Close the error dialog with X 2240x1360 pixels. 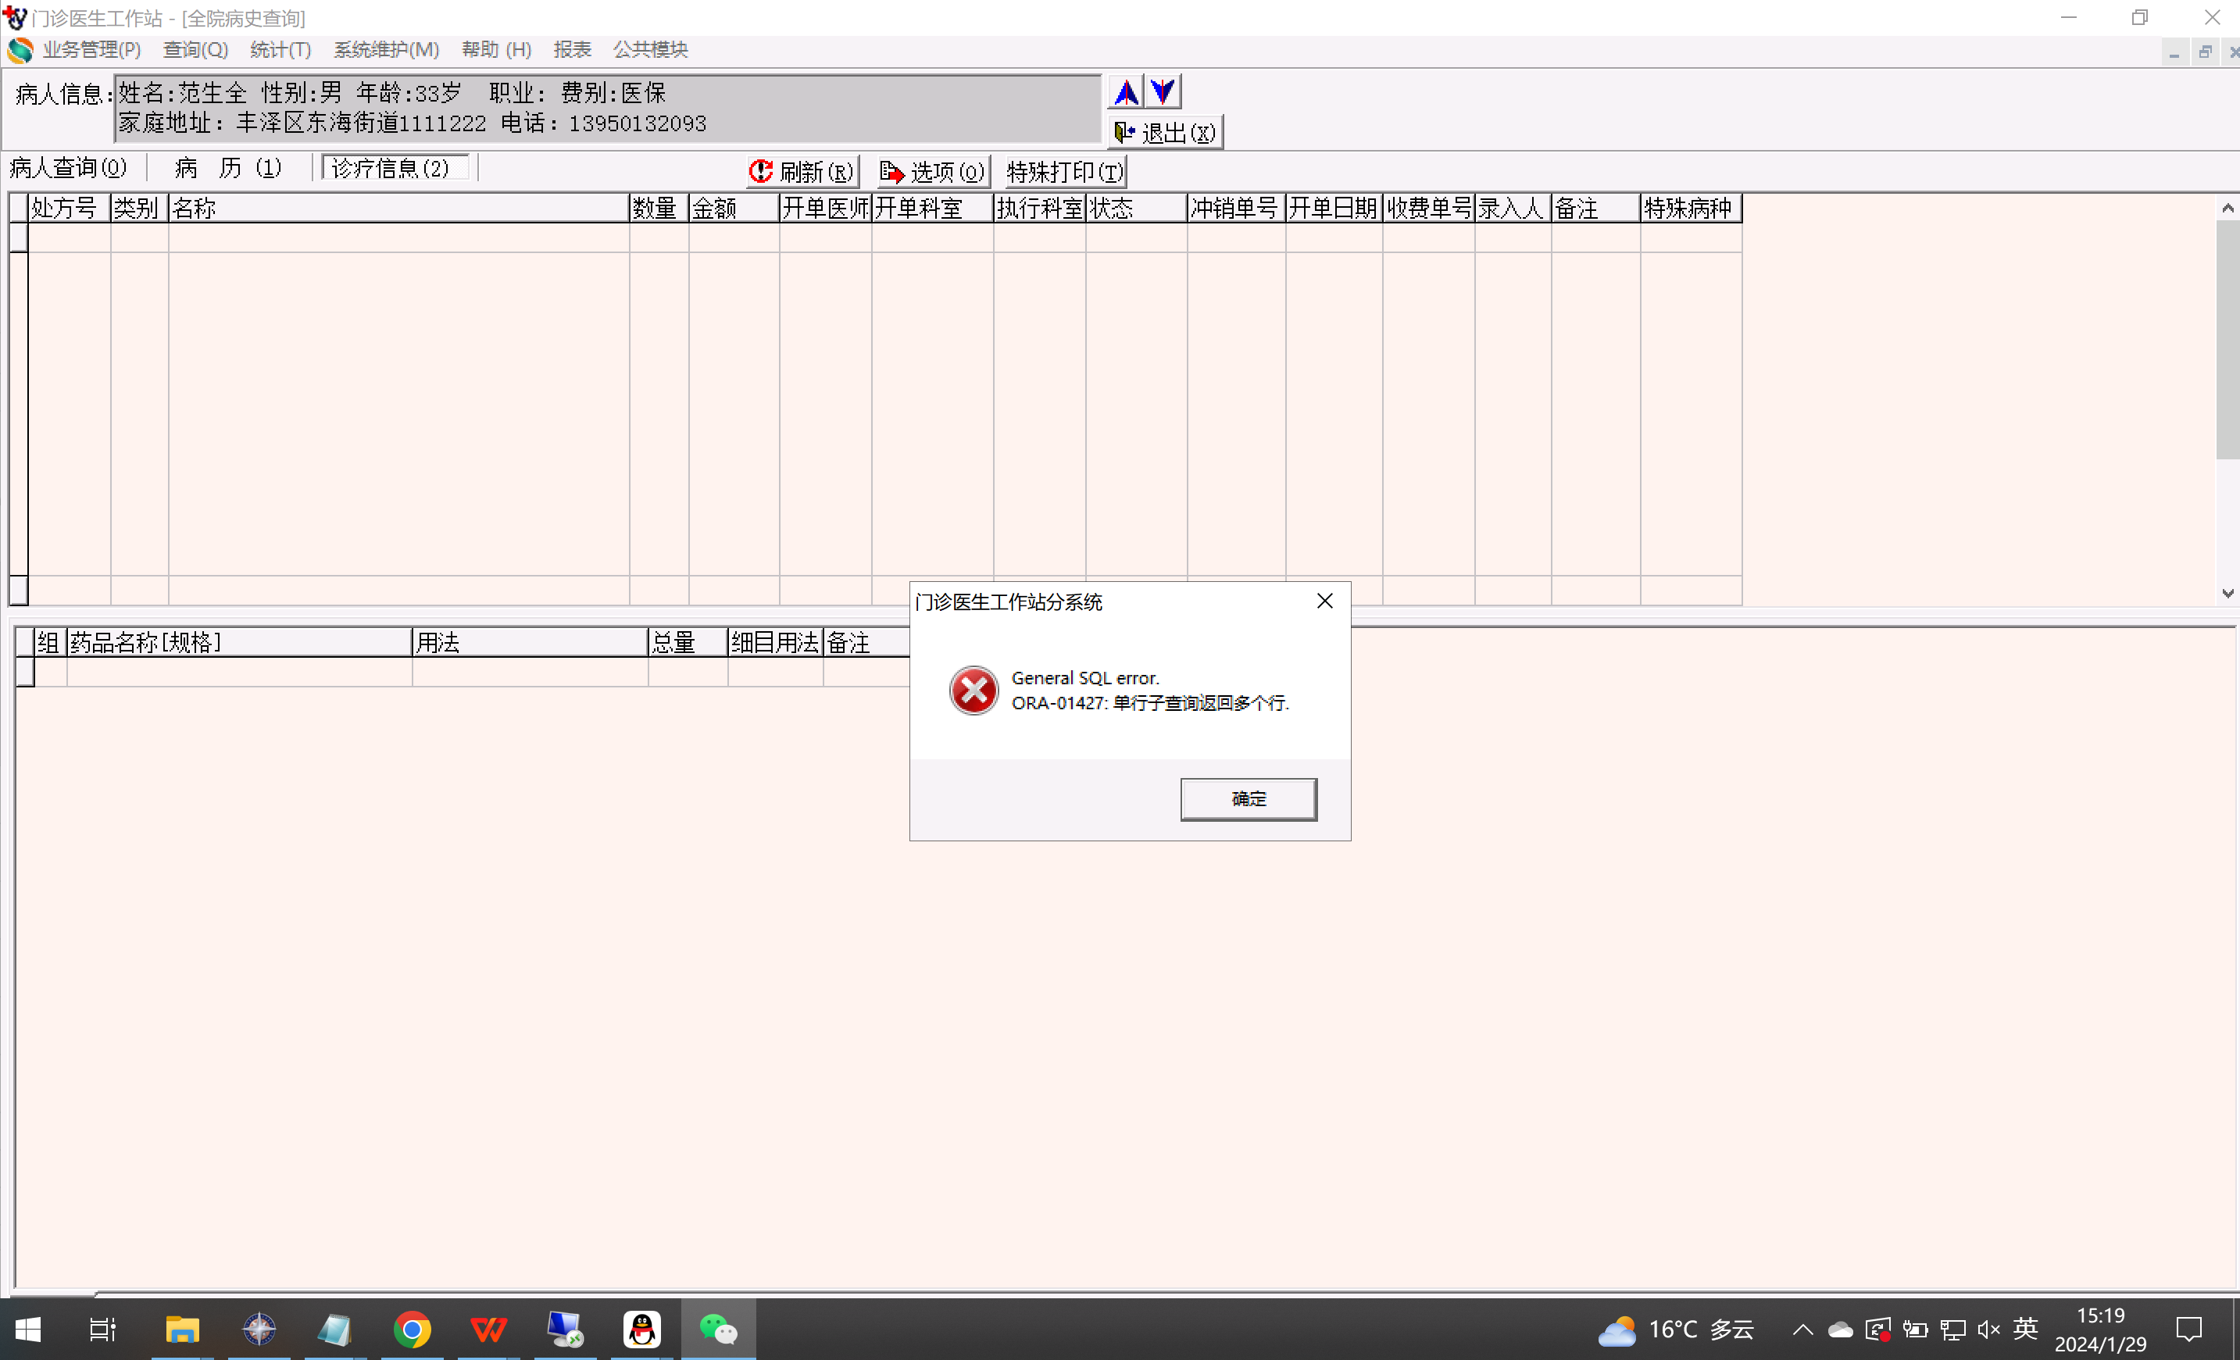click(1324, 601)
